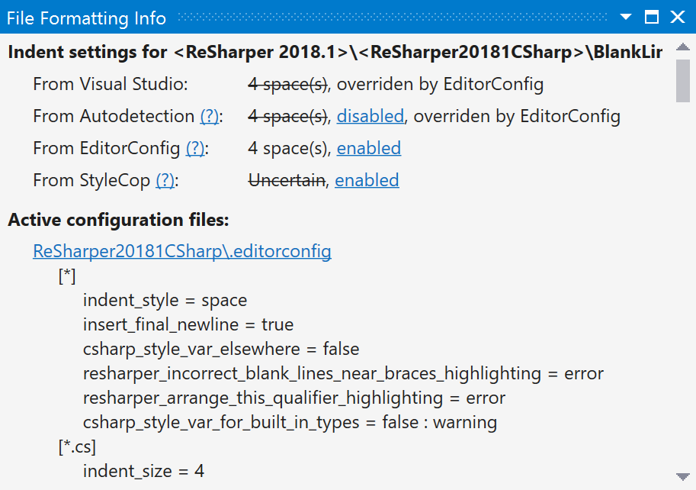Click 'indent_style = space' line
Image resolution: width=696 pixels, height=490 pixels.
[x=165, y=301]
